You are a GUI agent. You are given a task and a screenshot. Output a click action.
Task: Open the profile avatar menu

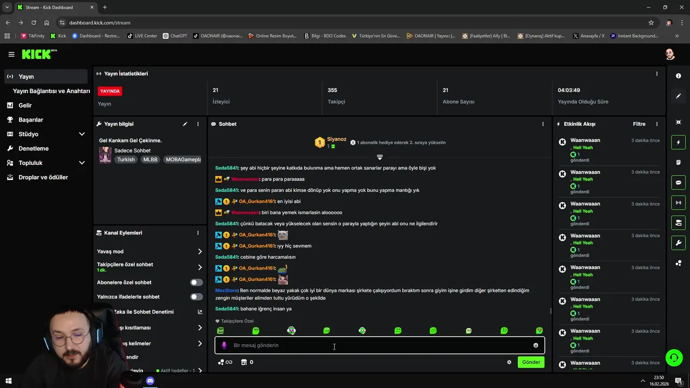click(670, 54)
